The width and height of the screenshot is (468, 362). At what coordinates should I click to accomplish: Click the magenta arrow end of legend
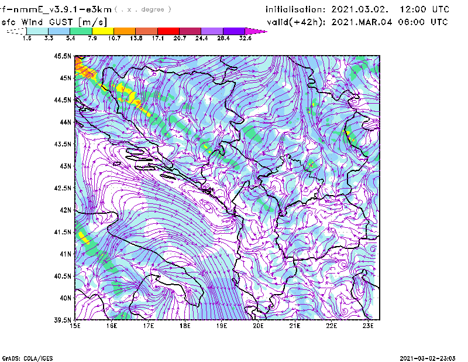click(256, 31)
